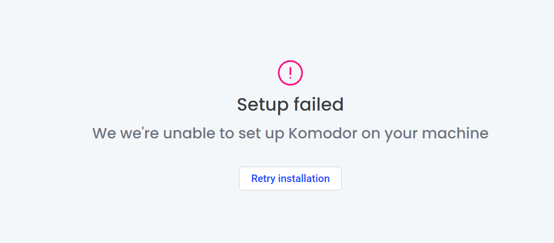Screen dimensions: 554x243
Task: Click the word "on" in the subtitle
Action: pos(370,133)
